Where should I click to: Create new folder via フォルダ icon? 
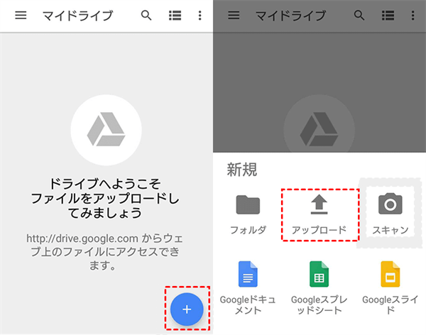(248, 214)
